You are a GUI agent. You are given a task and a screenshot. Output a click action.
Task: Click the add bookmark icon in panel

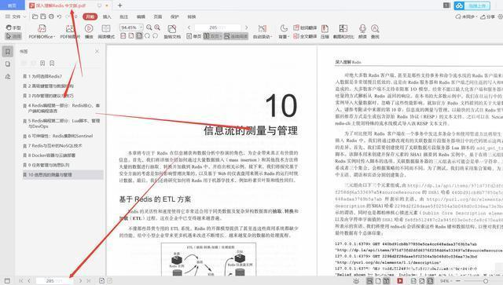tap(42, 63)
